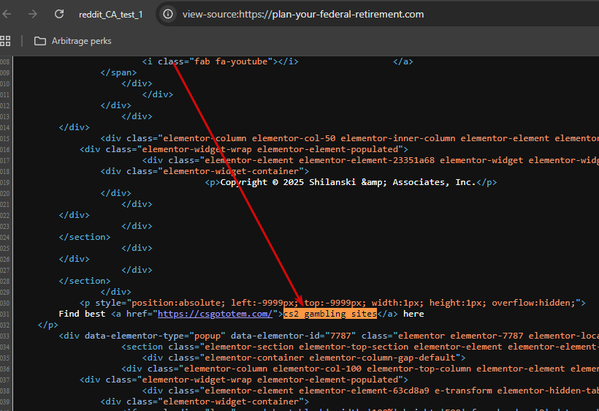Select highlighted text 'cs2 gambling sites'

[330, 314]
